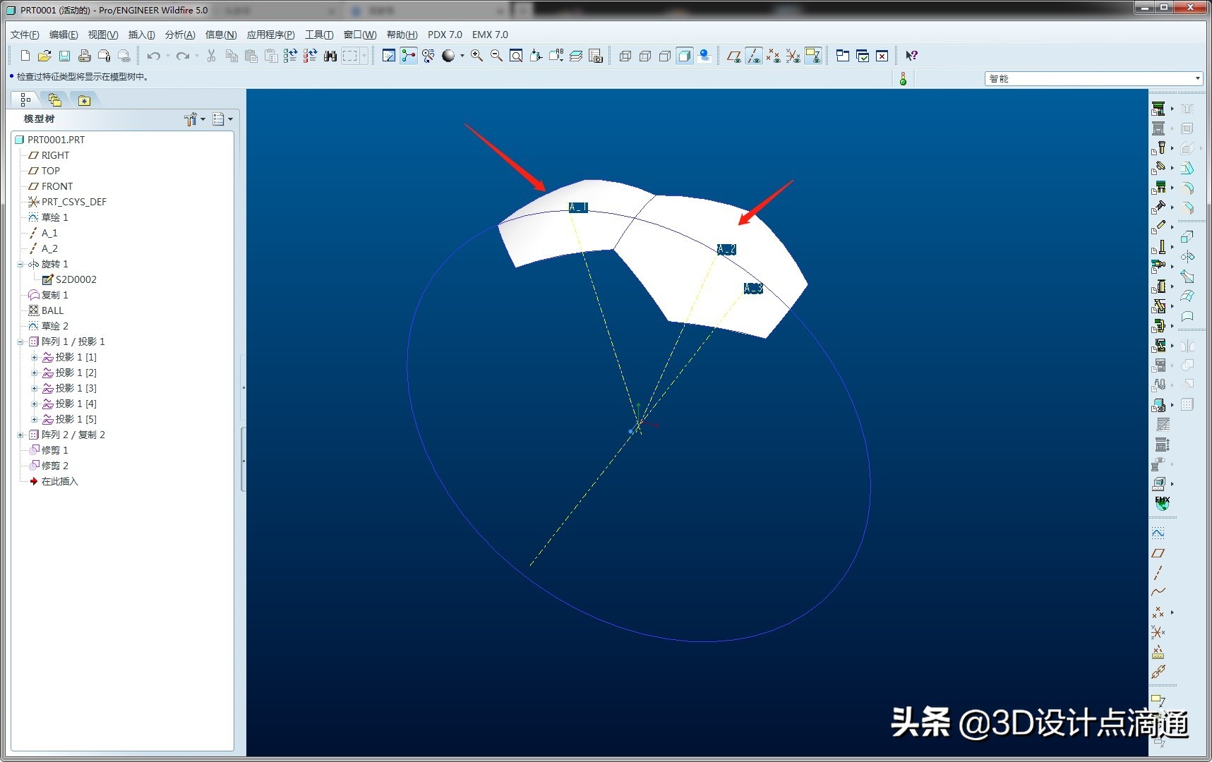Open the 工具(T) menu
Screen dimensions: 1212x762
[x=318, y=34]
